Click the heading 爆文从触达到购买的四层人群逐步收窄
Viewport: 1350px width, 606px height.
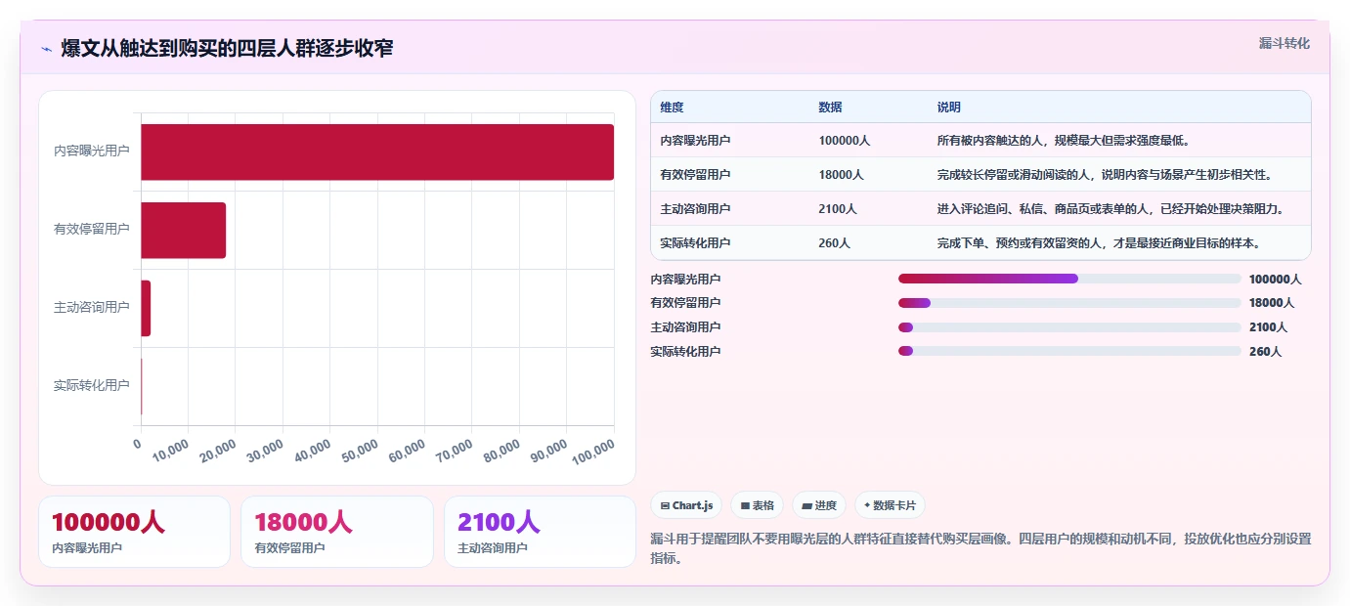click(x=227, y=49)
